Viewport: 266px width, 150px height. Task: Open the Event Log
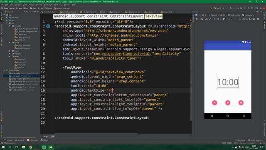(240, 140)
